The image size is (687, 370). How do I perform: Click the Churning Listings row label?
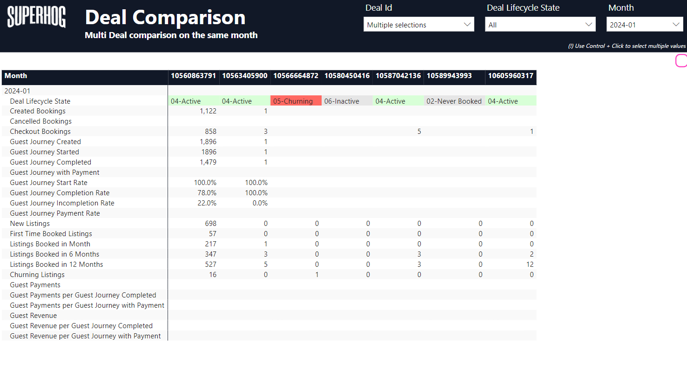pyautogui.click(x=37, y=275)
